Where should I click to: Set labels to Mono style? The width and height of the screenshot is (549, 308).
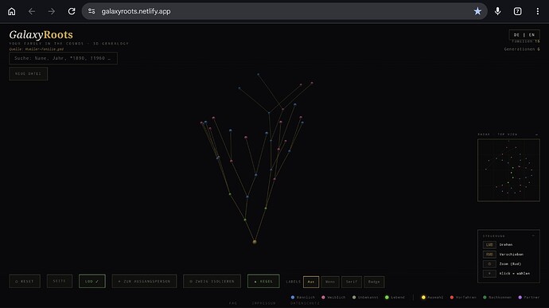[x=330, y=282]
